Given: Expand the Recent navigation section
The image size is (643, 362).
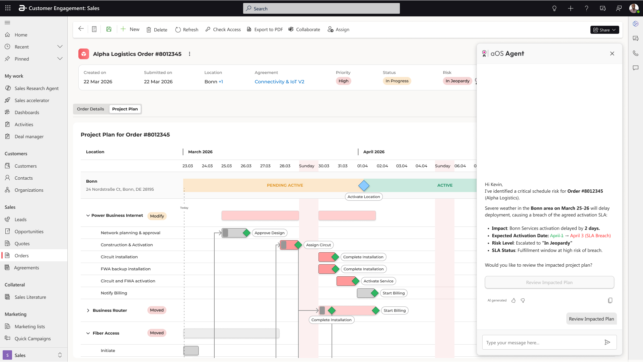Looking at the screenshot, I should click(x=60, y=47).
